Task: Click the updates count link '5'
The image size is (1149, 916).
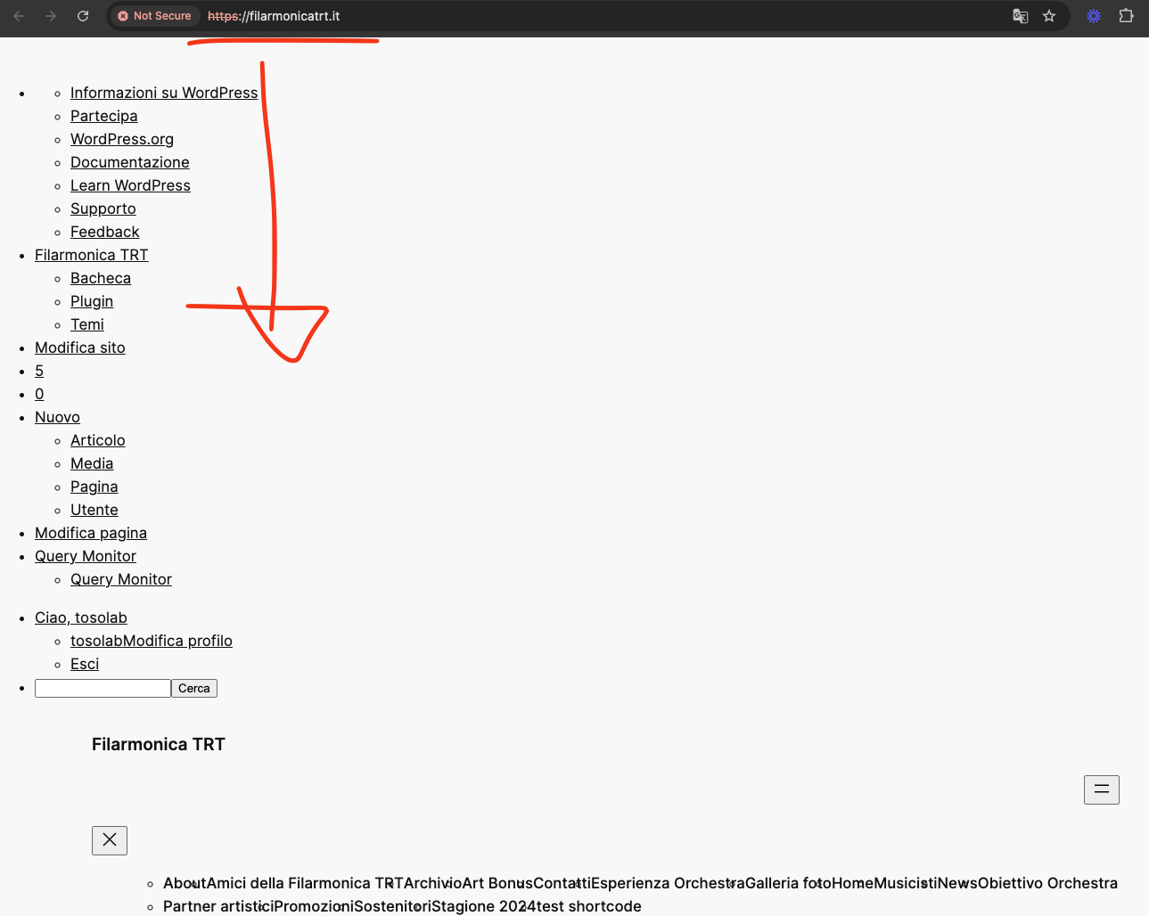Action: (x=39, y=371)
